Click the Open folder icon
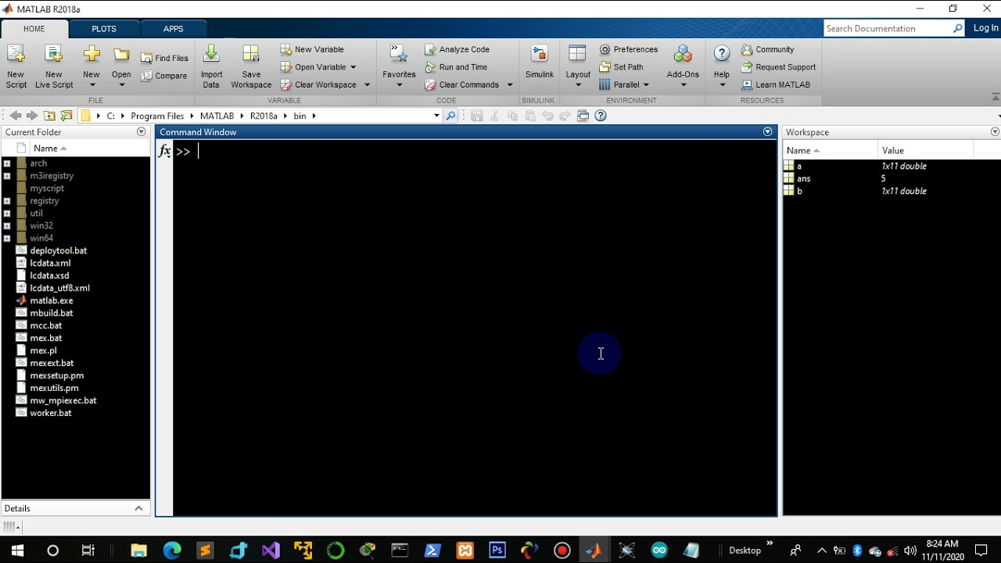This screenshot has height=563, width=1001. pos(121,55)
